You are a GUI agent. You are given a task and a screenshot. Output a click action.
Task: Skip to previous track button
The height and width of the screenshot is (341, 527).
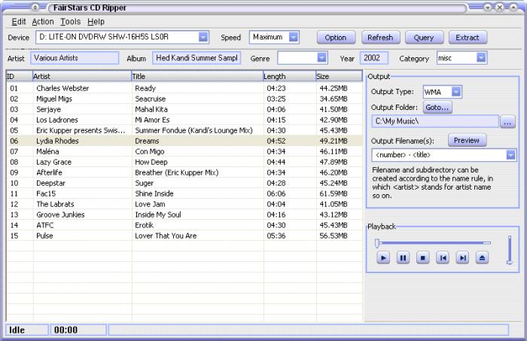click(x=443, y=258)
